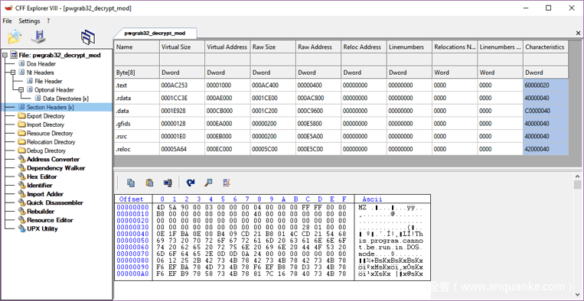Click the Resource Editor tool icon
Screen dimensions: 584x301
(x=21, y=220)
